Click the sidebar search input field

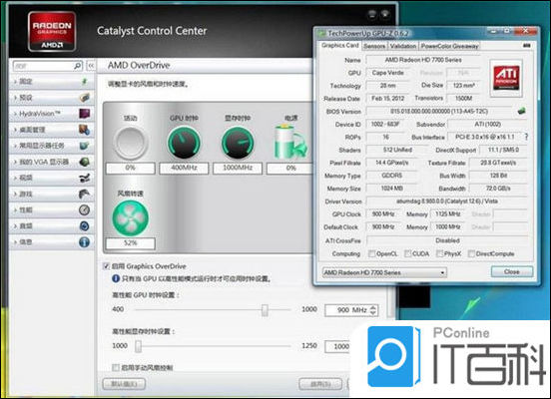44,66
